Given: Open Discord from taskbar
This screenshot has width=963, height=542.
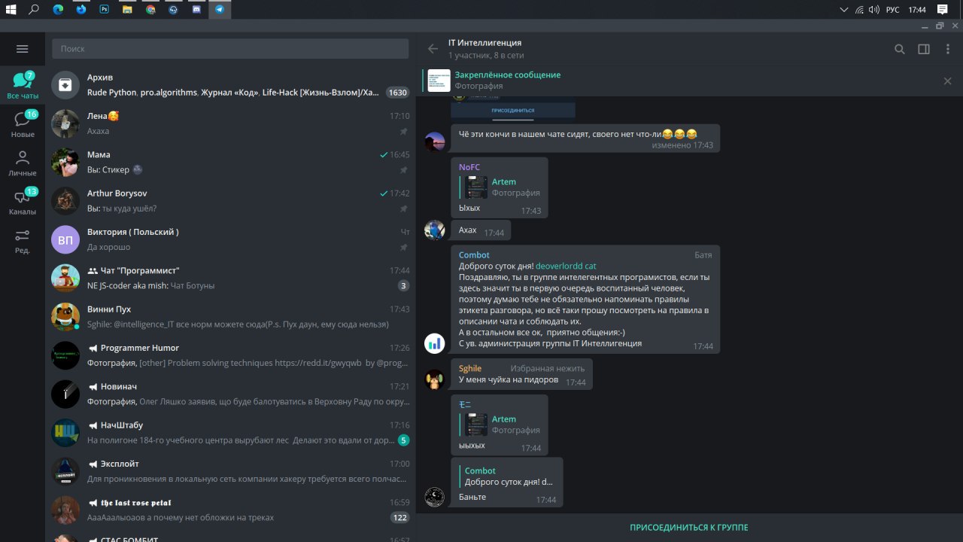Looking at the screenshot, I should click(x=196, y=10).
